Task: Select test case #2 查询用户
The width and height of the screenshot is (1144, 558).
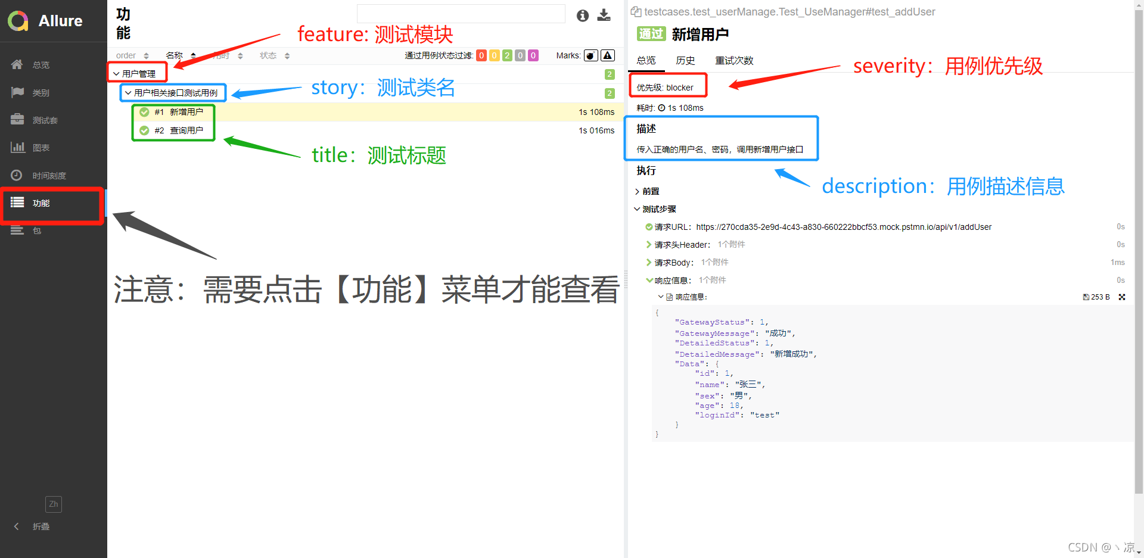Action: (366, 130)
